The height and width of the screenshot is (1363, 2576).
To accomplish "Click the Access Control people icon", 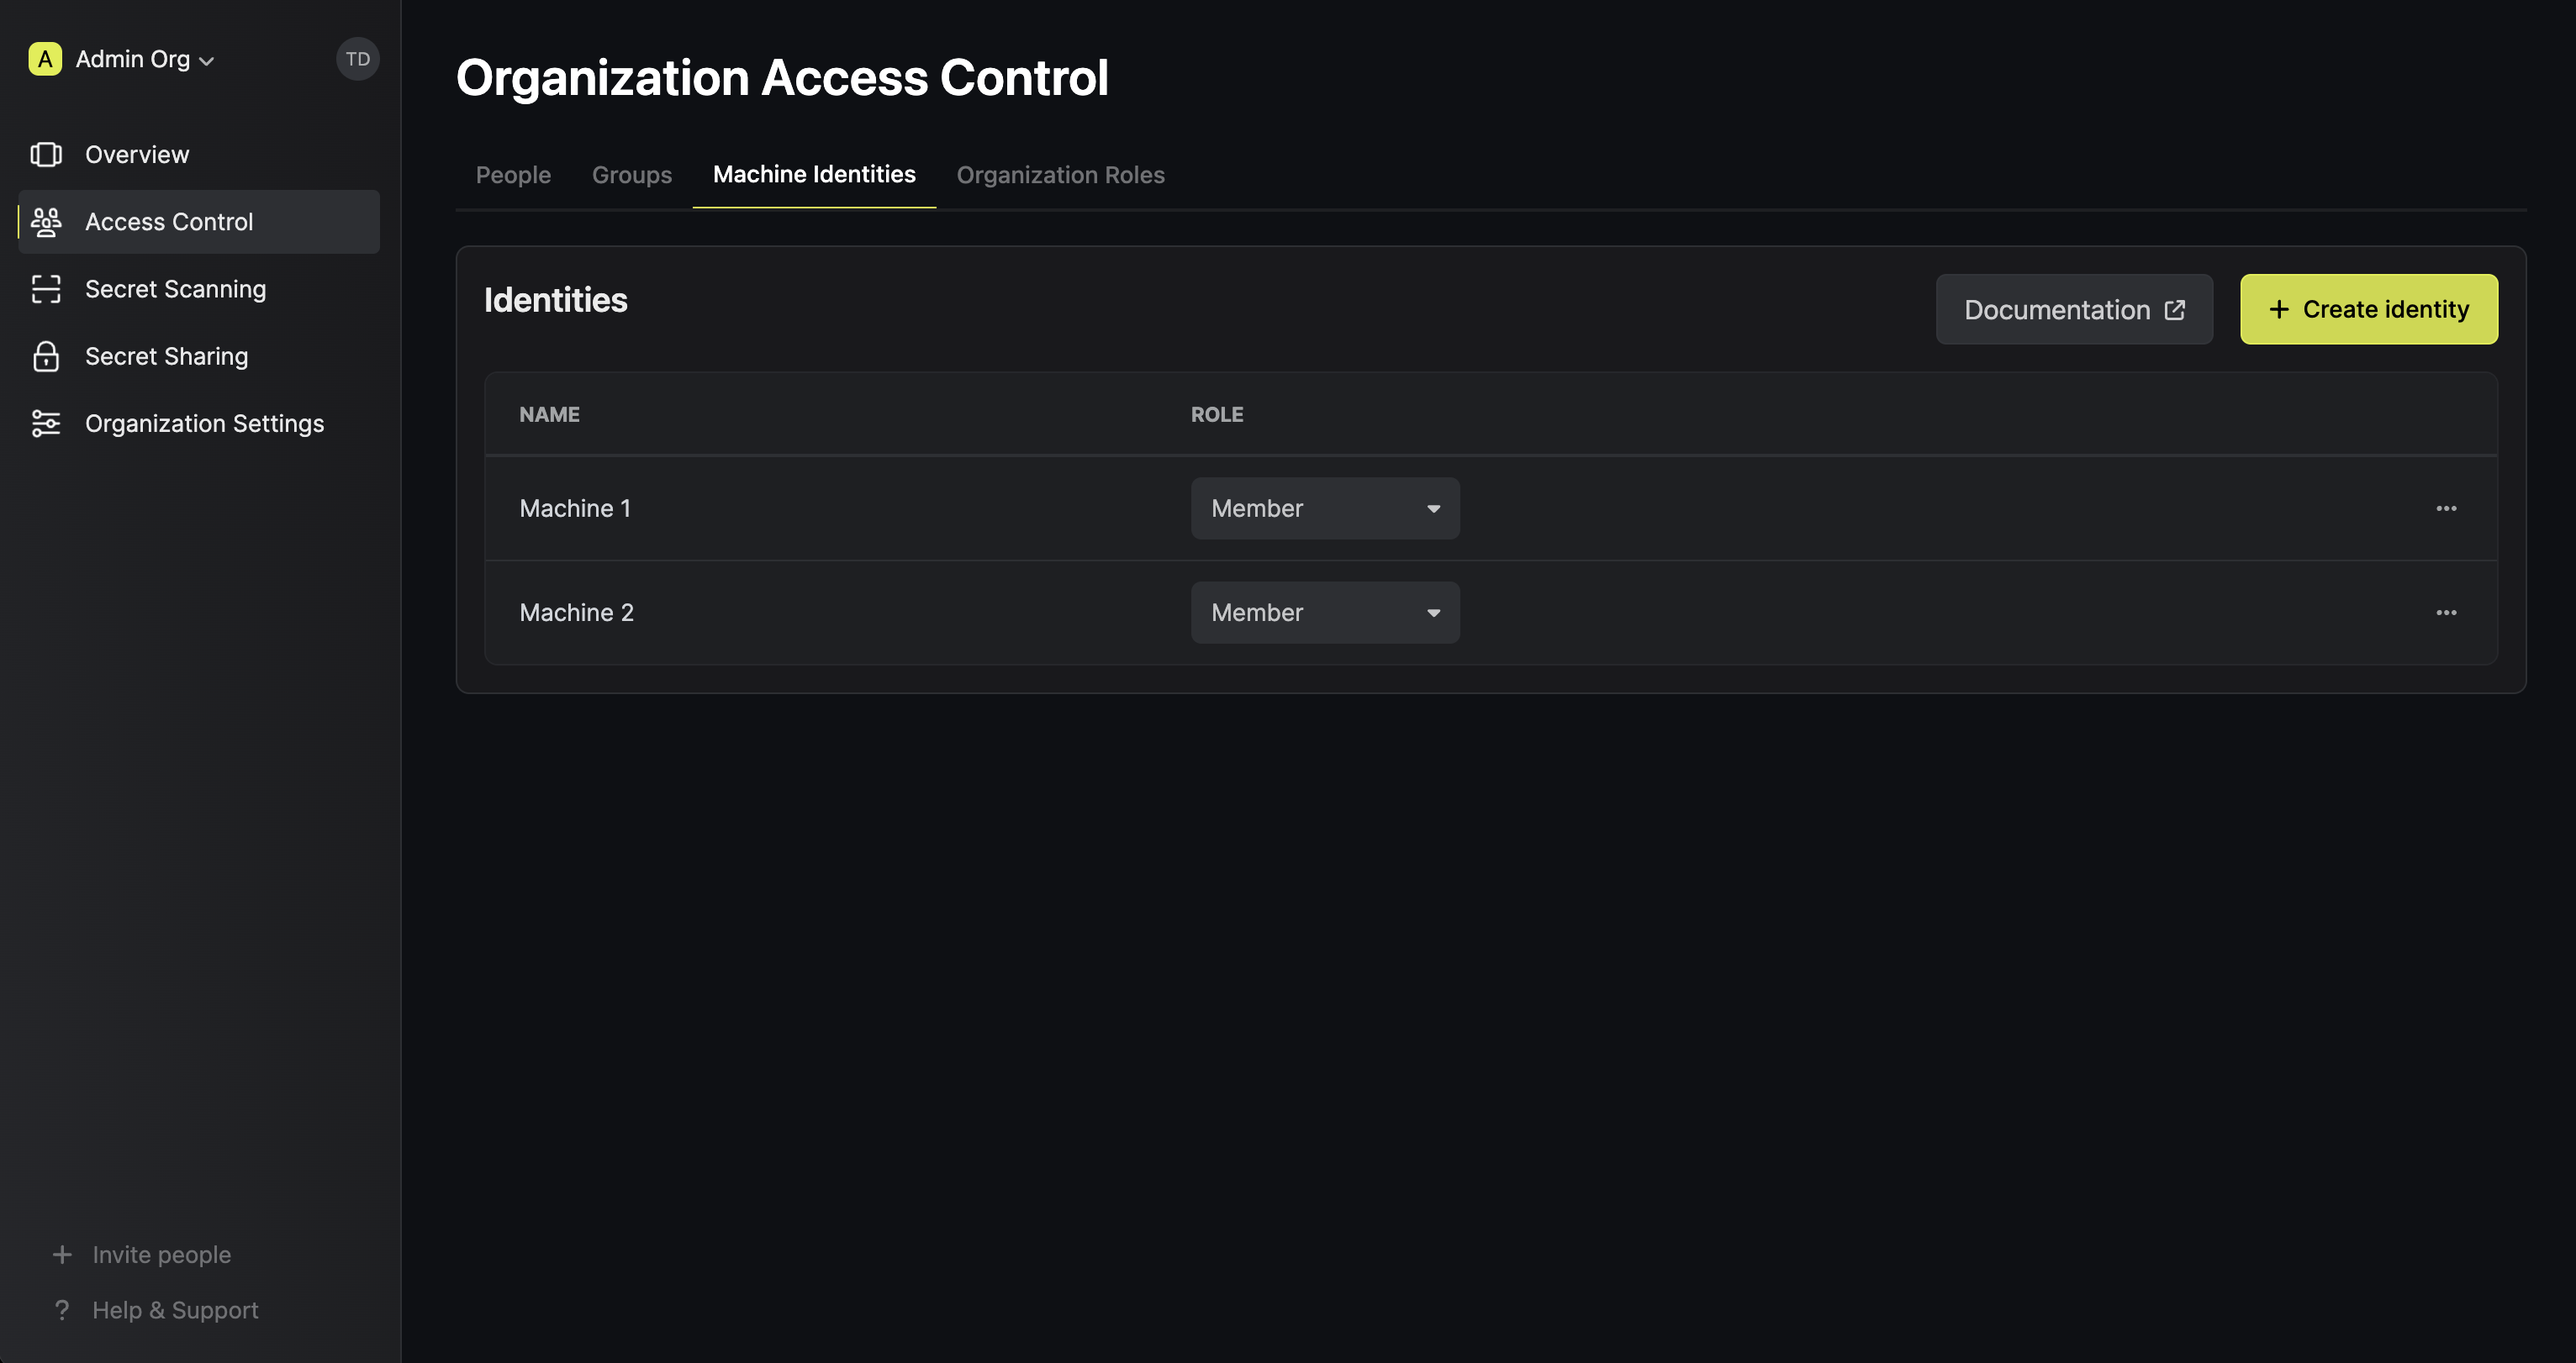I will (46, 222).
